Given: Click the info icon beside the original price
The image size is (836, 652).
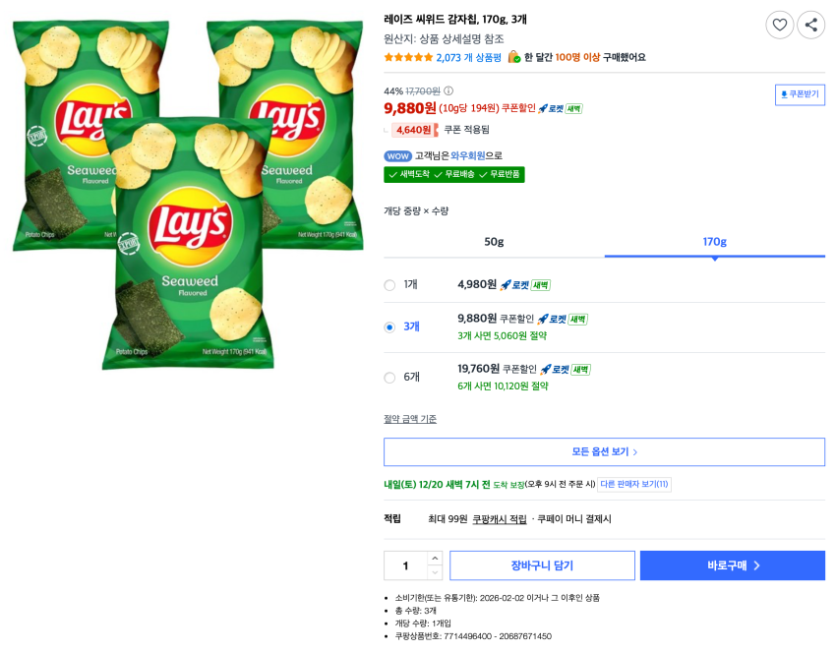Looking at the screenshot, I should coord(448,90).
